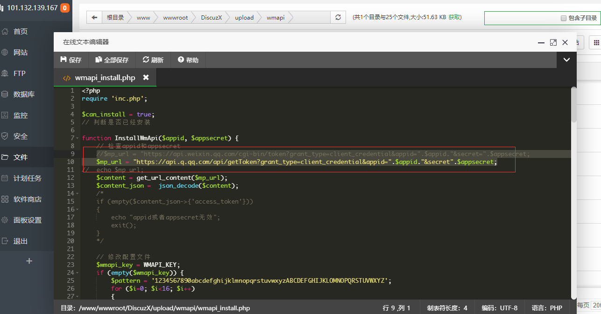Close the 在线文本编辑器 window
The image size is (601, 314).
point(565,42)
